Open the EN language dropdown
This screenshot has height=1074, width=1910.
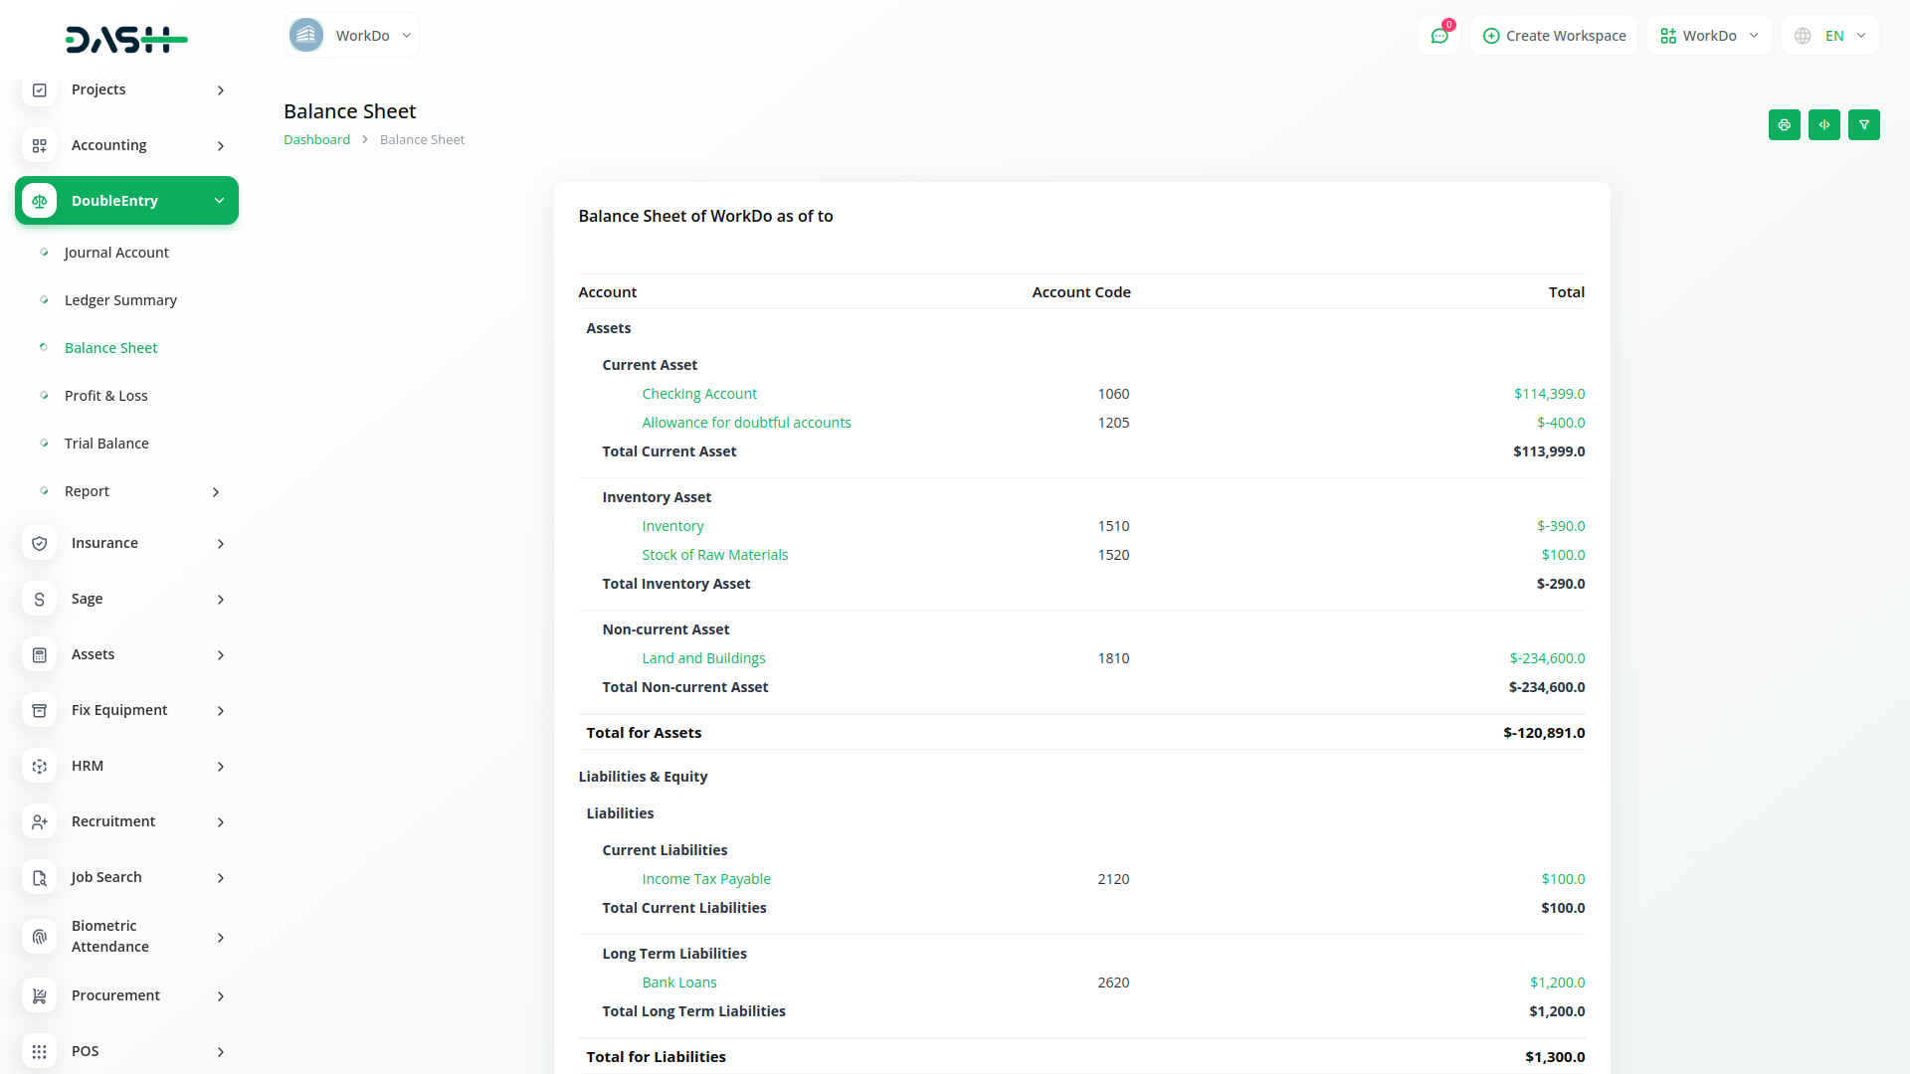1830,36
